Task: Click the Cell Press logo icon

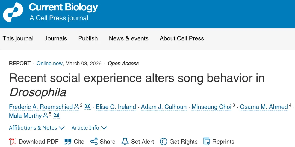Action: click(13, 12)
